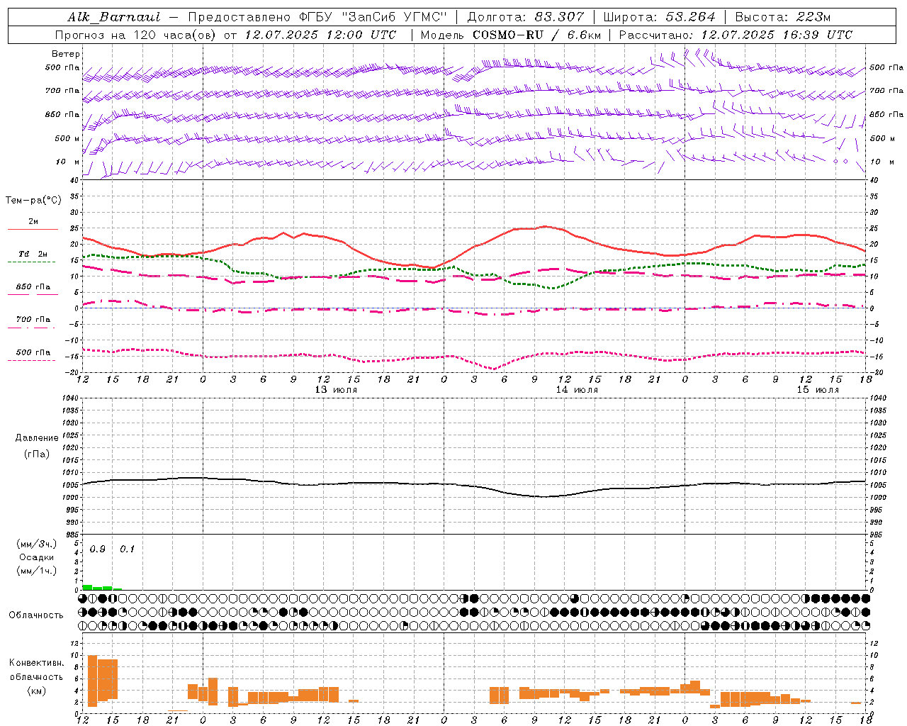Click the '14 июля' date label
907x726 pixels.
[577, 390]
